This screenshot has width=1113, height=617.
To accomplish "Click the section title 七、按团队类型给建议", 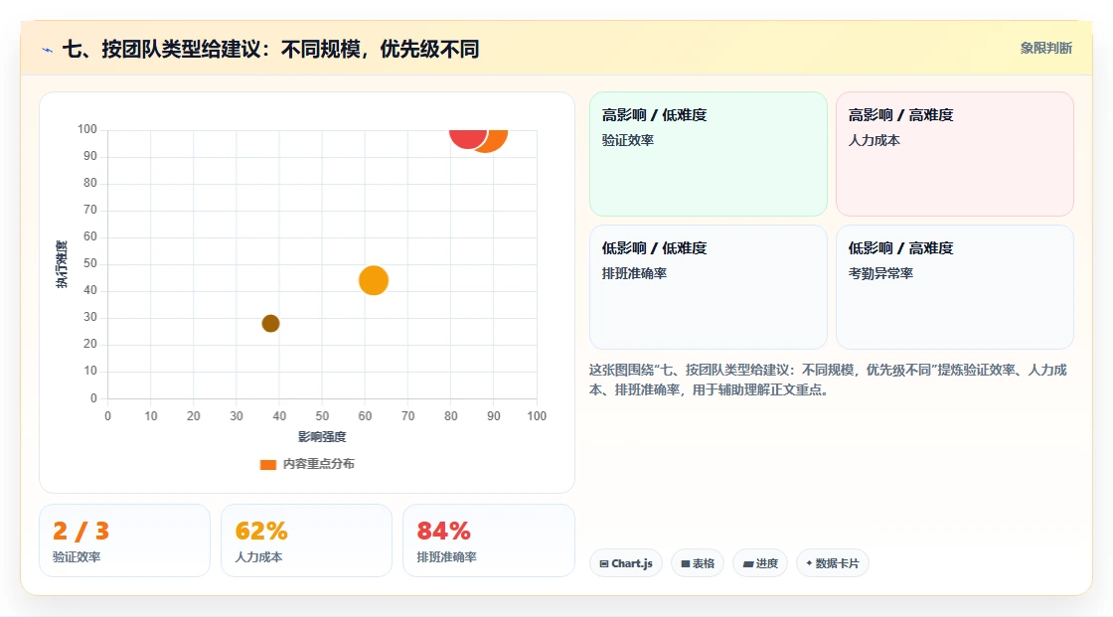I will [x=270, y=49].
